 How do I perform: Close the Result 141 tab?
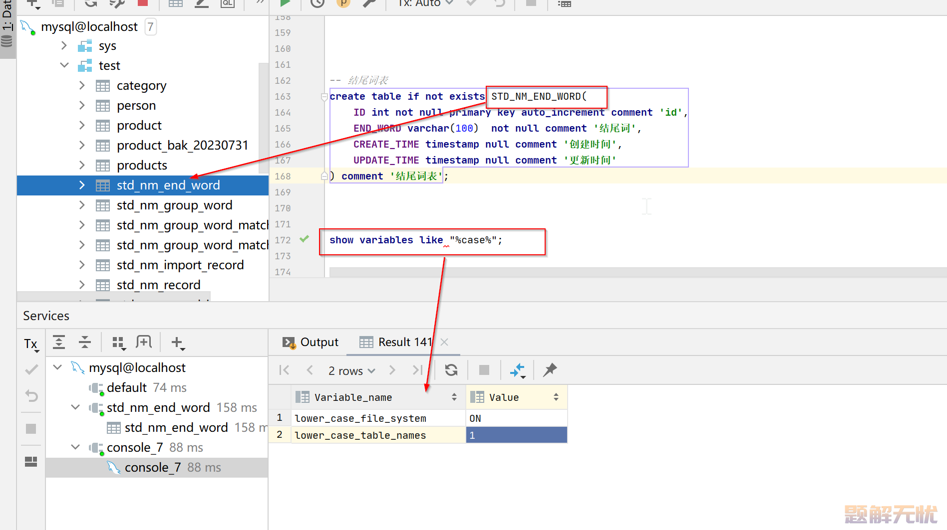444,342
